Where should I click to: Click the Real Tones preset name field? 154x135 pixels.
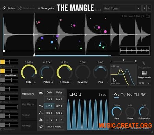click(119, 8)
